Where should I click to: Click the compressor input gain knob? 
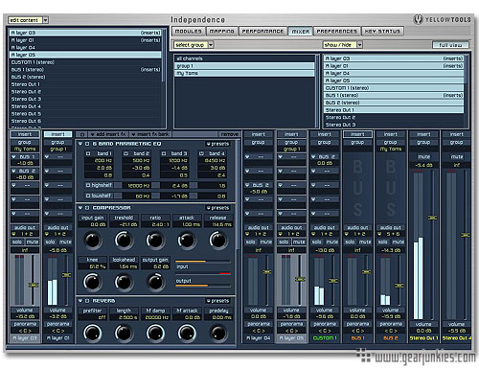coord(92,241)
